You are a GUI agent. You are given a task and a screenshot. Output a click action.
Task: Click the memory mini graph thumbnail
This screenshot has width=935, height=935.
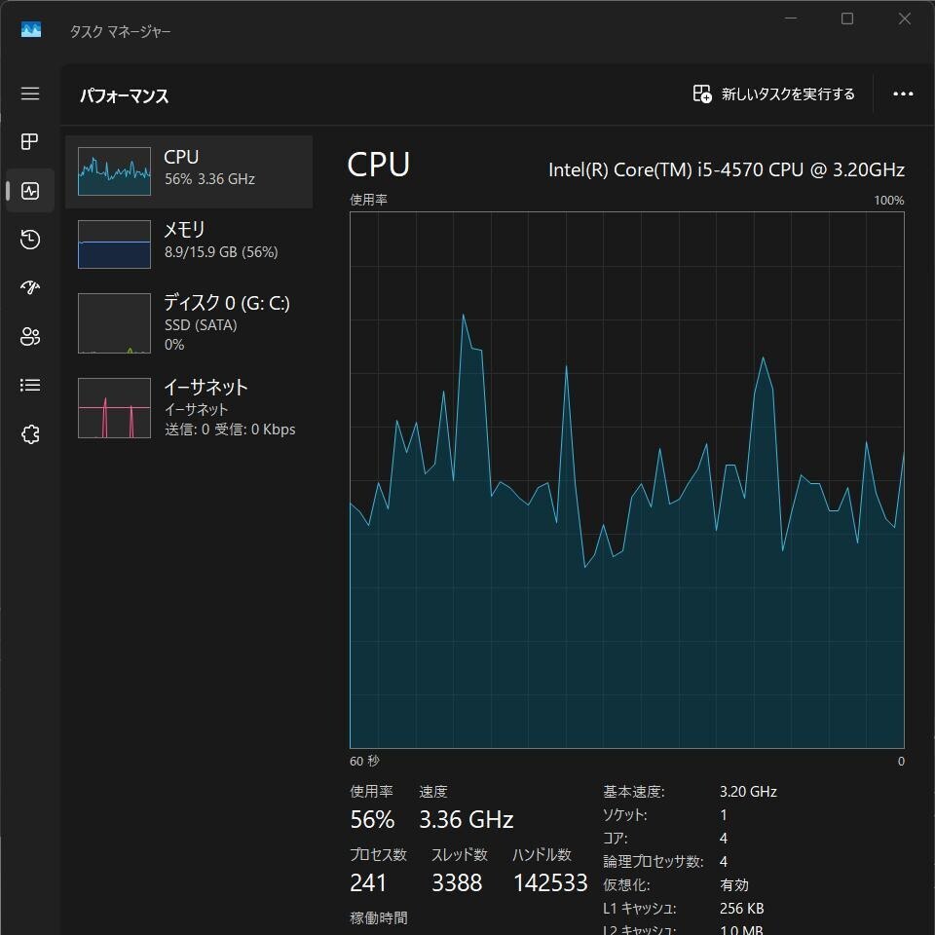point(115,244)
